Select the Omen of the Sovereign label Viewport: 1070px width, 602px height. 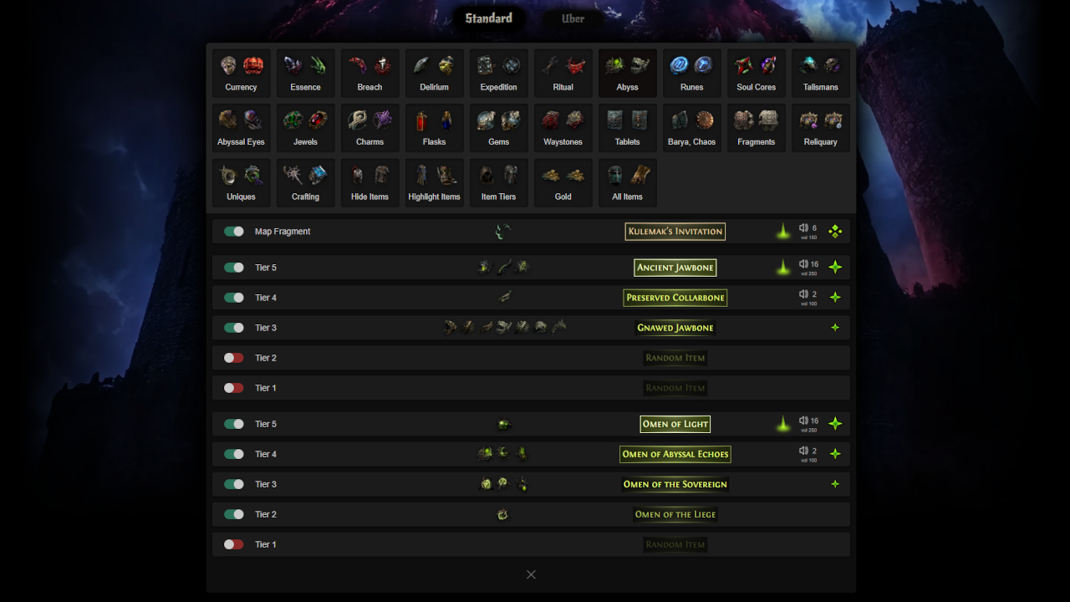click(x=675, y=484)
